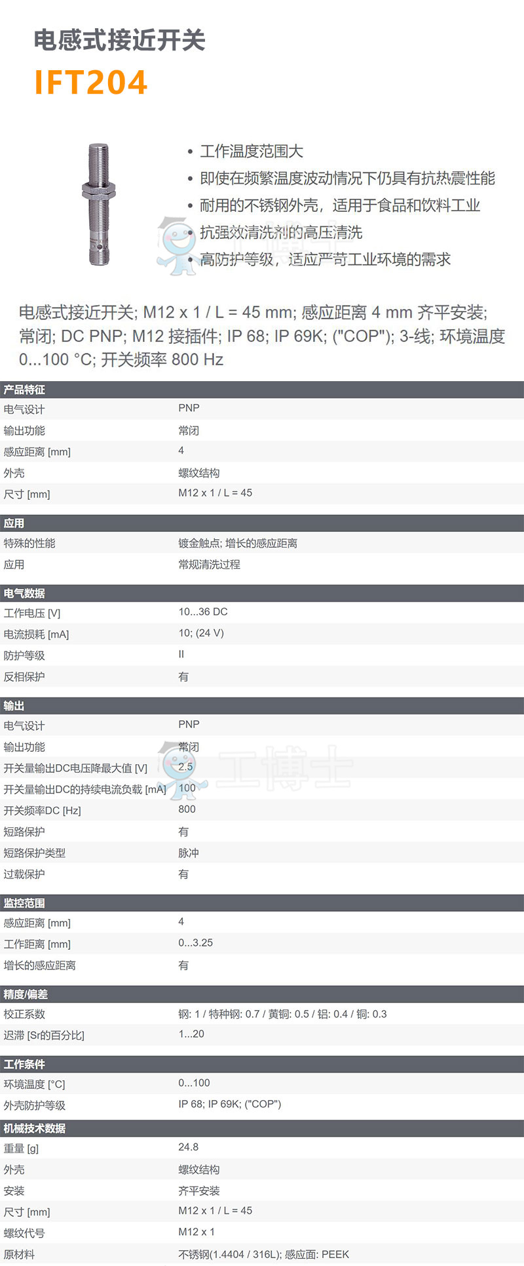
Task: Click the 工作温度范围大 bullet point
Action: pos(252,152)
